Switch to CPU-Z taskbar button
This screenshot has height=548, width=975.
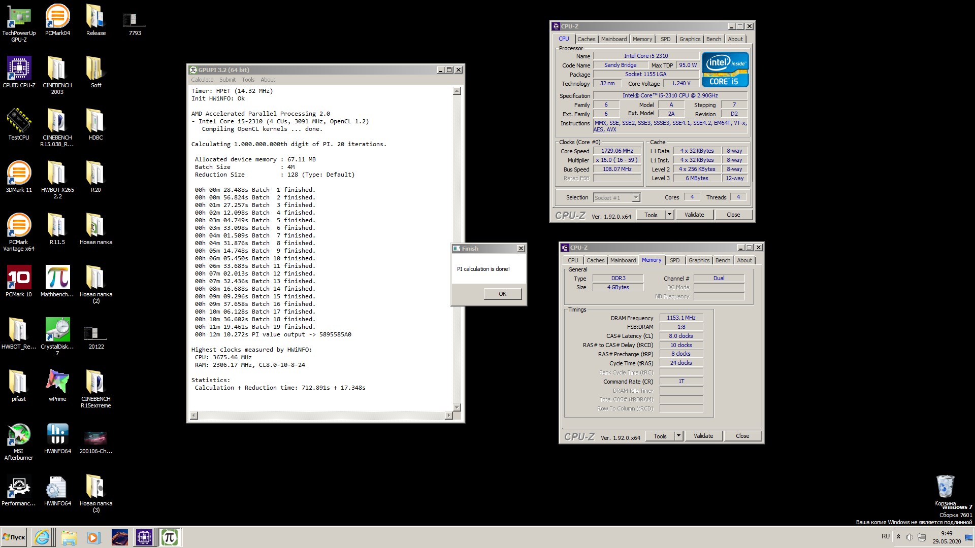[x=144, y=537]
